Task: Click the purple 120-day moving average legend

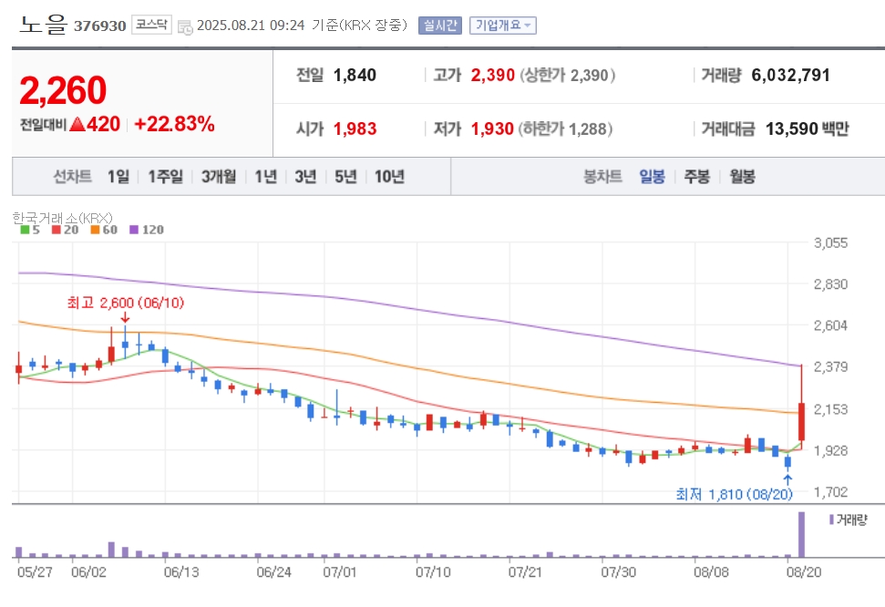Action: point(147,230)
